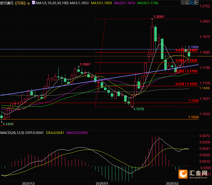Click the 2025/12 date marker

tap(28, 183)
